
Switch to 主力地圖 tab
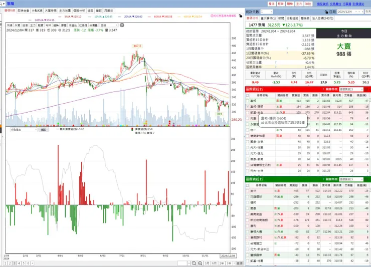pos(65,11)
